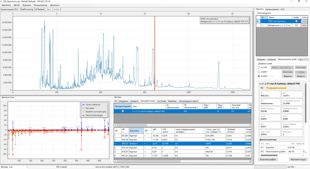Image resolution: width=310 pixels, height=169 pixels.
Task: Open the Налаштування menu in menu bar
Action: [x=40, y=5]
